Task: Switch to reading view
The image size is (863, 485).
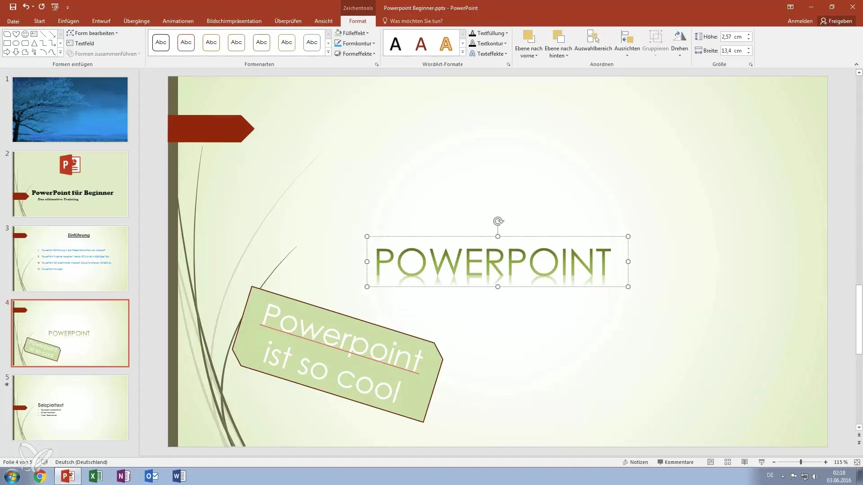Action: pyautogui.click(x=745, y=462)
